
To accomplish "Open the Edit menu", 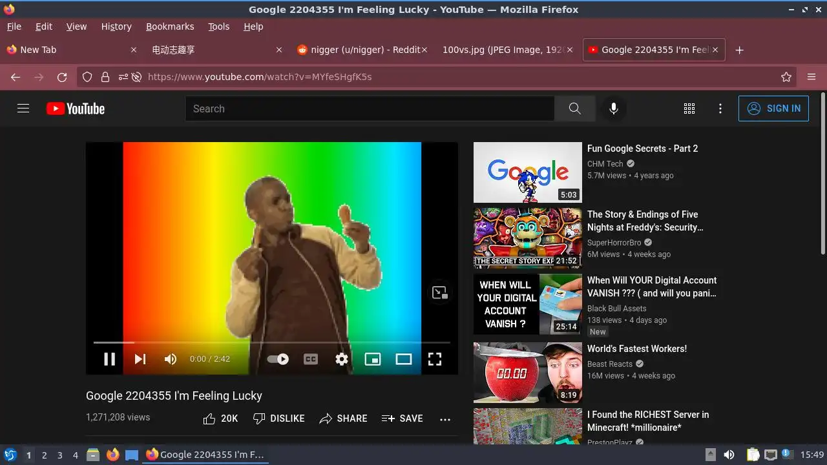I will 44,26.
